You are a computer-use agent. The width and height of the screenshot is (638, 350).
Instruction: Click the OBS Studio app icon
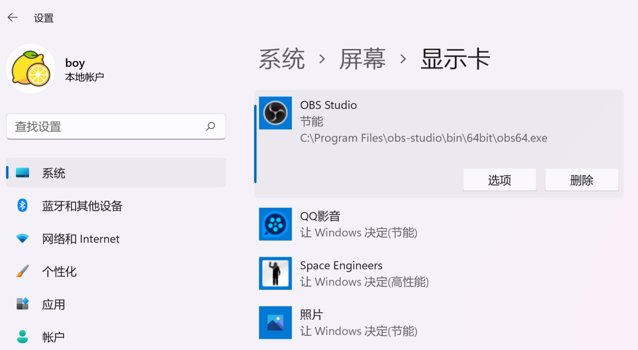[275, 113]
